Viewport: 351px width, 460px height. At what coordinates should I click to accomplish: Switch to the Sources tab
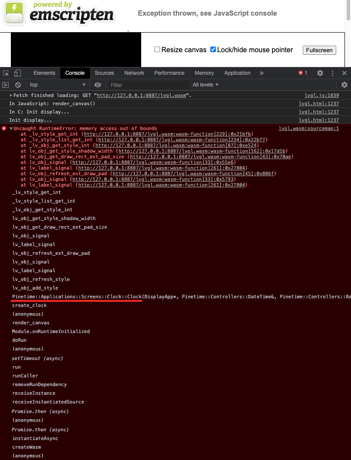point(104,73)
